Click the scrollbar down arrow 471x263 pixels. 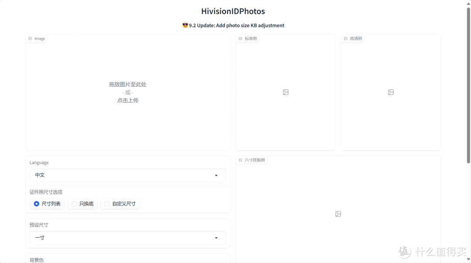pyautogui.click(x=468, y=260)
